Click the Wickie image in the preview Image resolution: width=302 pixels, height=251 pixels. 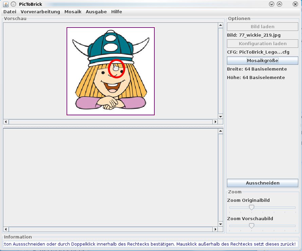111,71
